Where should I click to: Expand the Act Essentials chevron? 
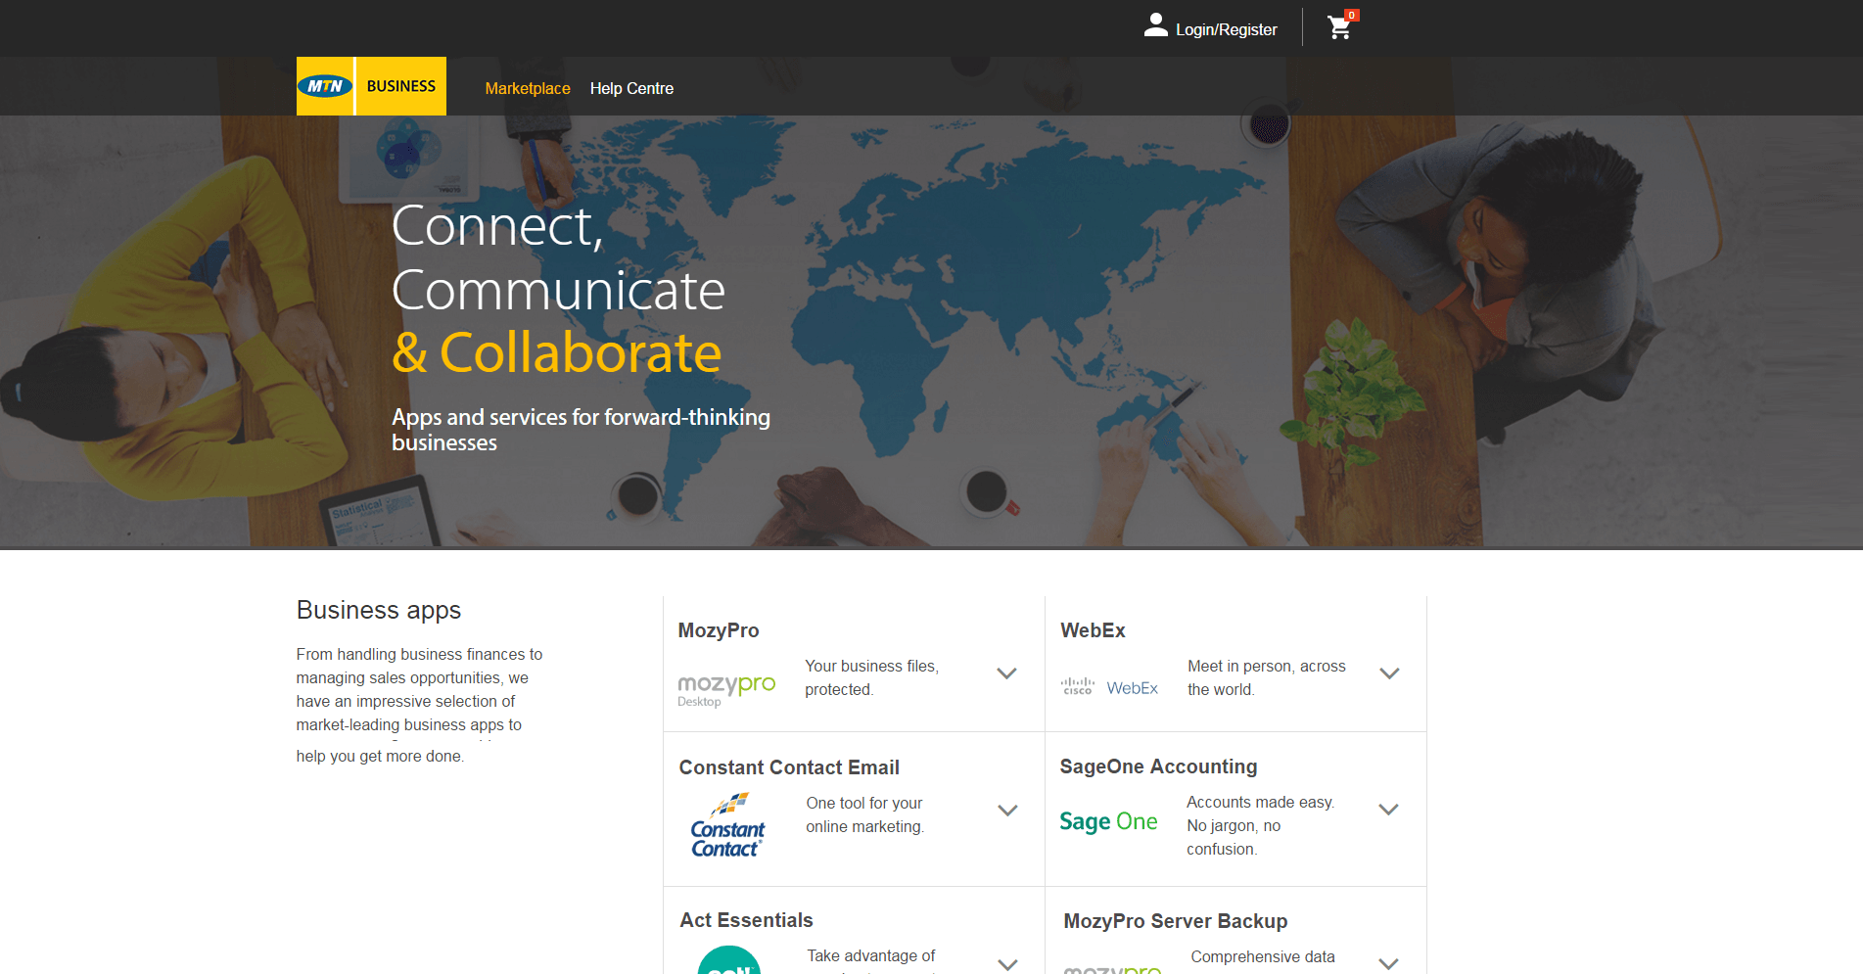click(x=1007, y=964)
